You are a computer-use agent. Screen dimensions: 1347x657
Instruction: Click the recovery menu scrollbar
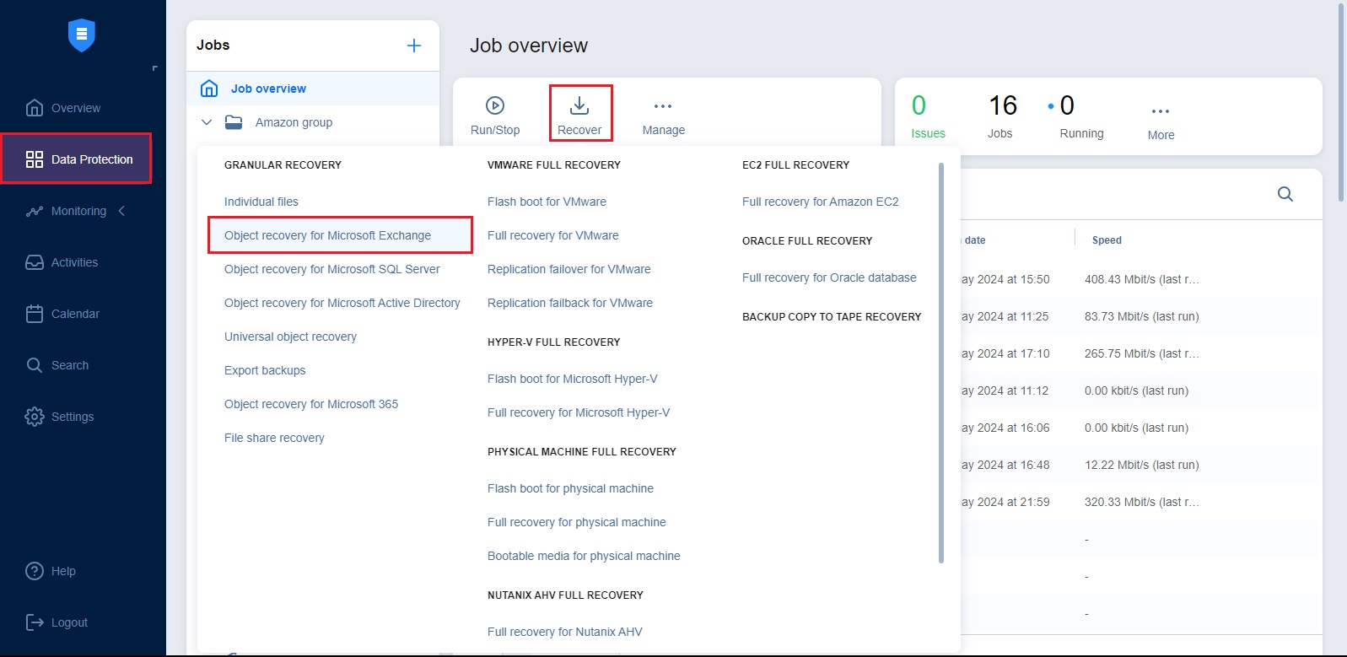[941, 363]
